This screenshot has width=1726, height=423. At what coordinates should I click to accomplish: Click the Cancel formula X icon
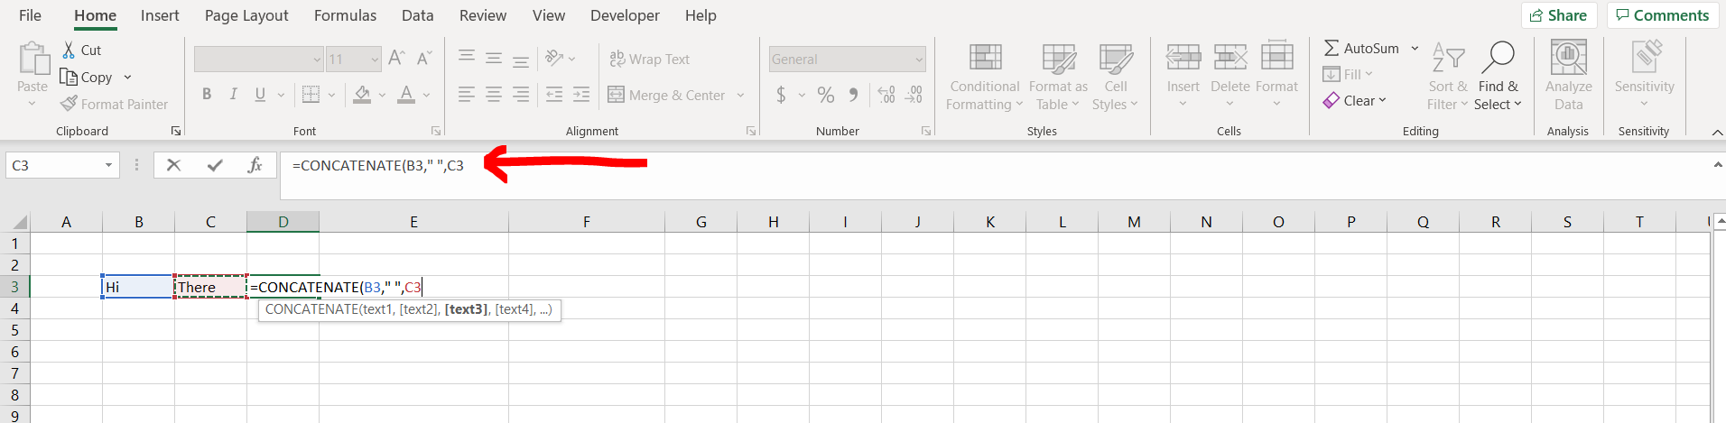coord(174,165)
